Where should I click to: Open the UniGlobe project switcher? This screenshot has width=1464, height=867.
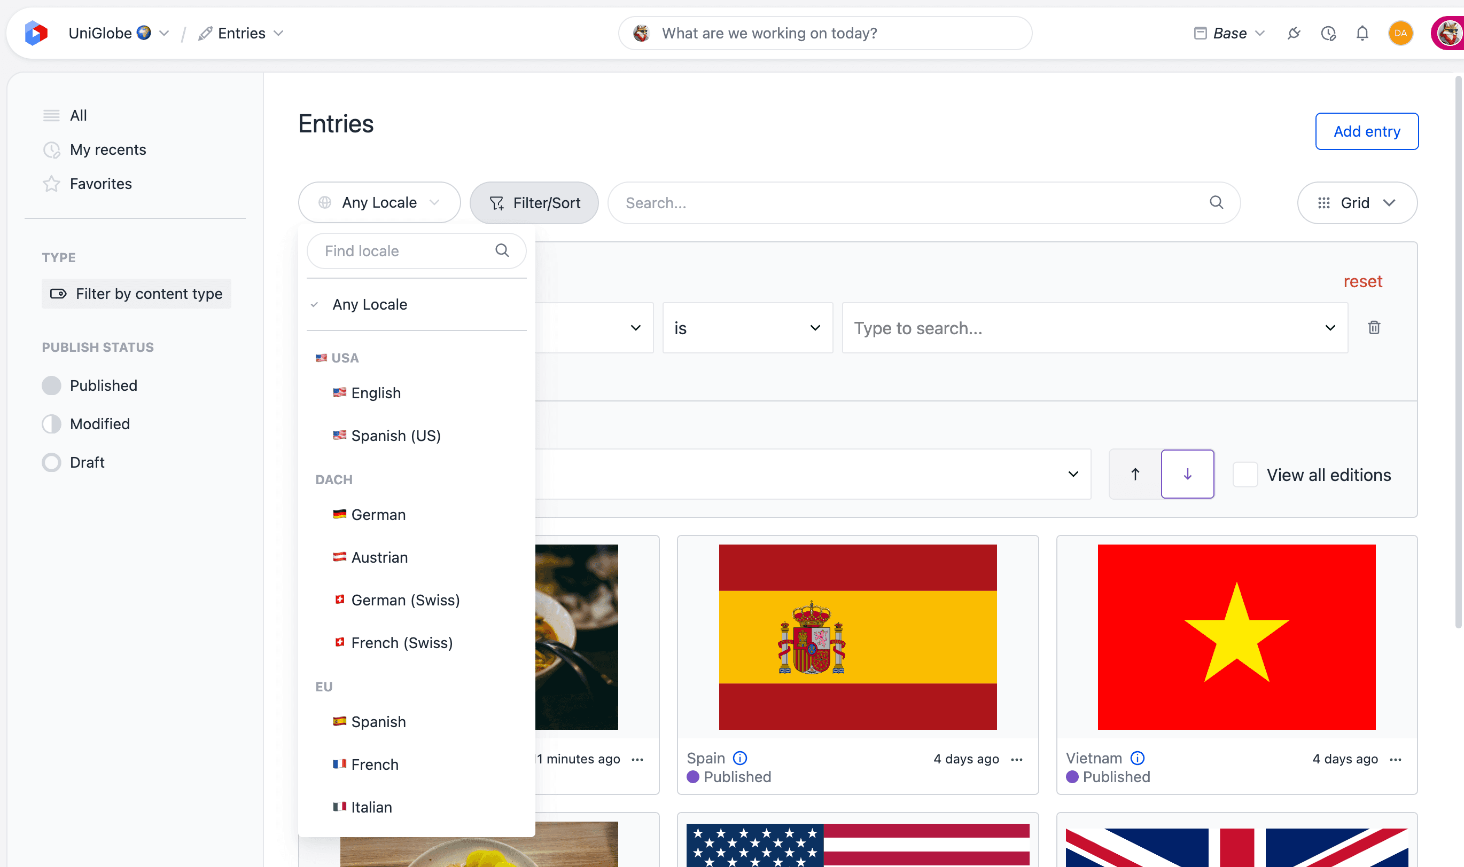pyautogui.click(x=119, y=33)
